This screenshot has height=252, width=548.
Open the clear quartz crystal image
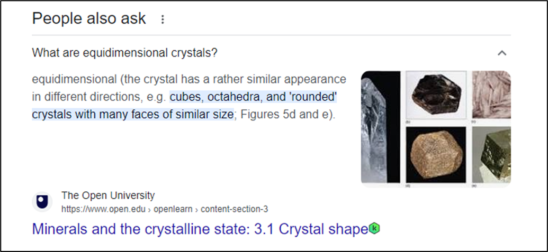[x=380, y=128]
